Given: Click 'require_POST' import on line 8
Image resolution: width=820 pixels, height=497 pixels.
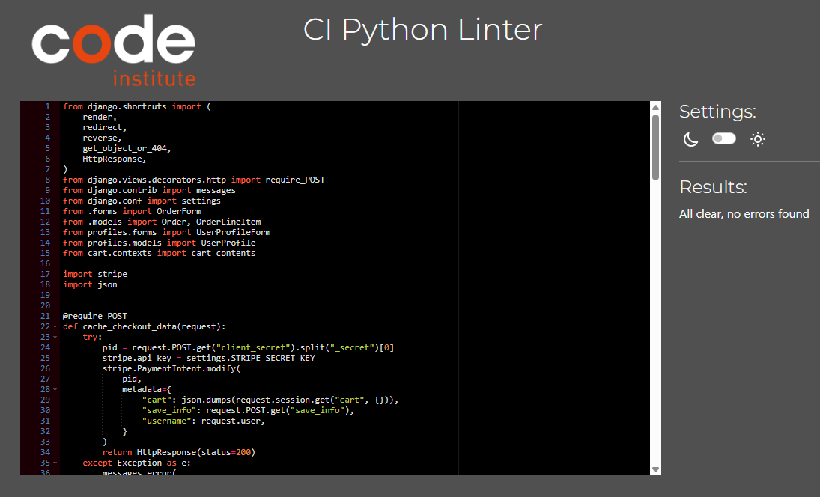Looking at the screenshot, I should [x=295, y=180].
